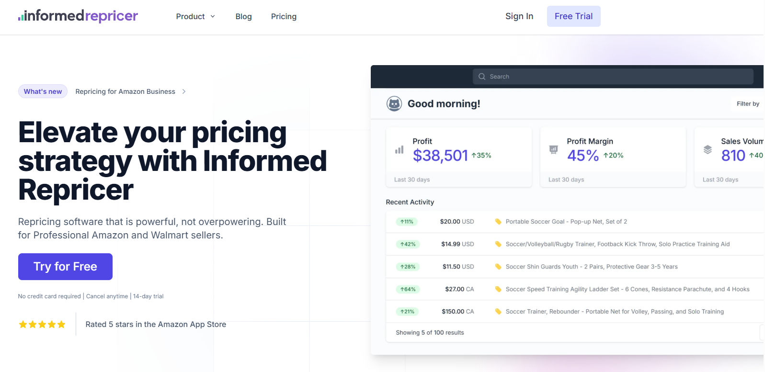This screenshot has width=765, height=372.
Task: Click tag icon for Portable Soccer Goal
Action: pos(498,222)
